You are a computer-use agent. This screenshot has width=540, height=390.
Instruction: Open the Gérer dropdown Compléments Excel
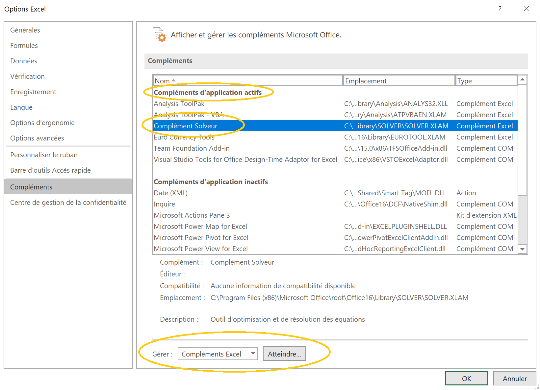(x=218, y=354)
